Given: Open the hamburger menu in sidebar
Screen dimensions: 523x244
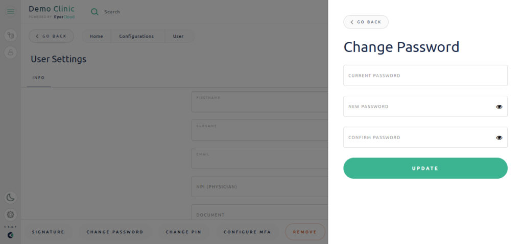Looking at the screenshot, I should tap(11, 12).
